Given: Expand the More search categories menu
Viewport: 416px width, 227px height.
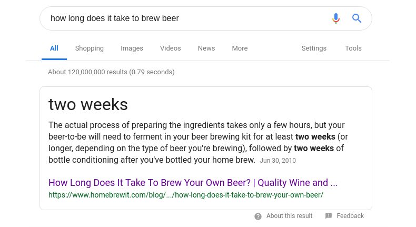Looking at the screenshot, I should [240, 48].
